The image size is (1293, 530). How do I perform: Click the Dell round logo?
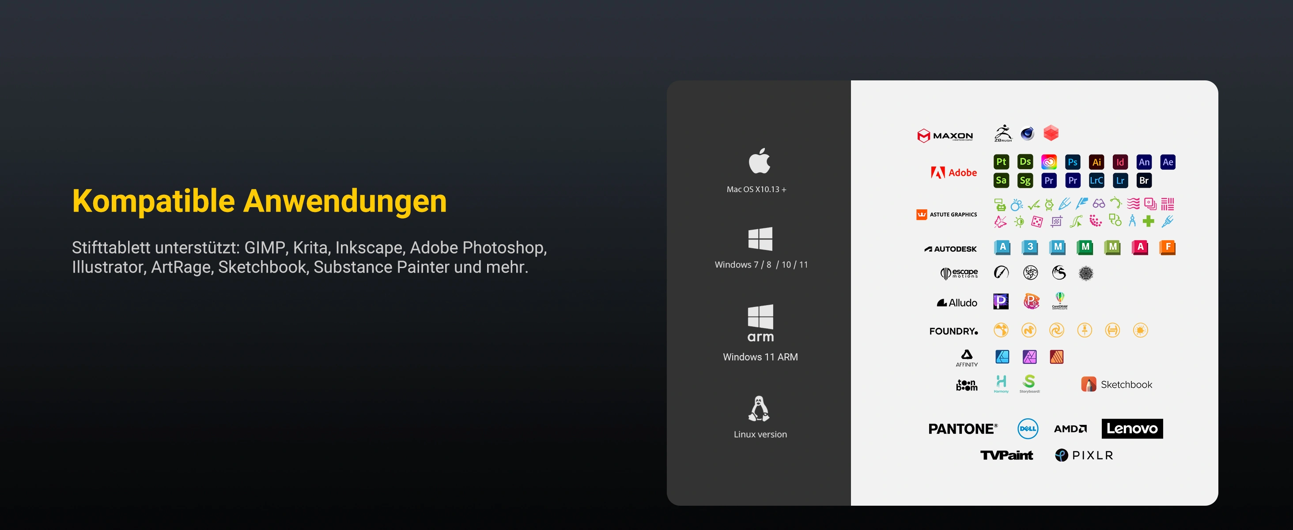pos(1028,428)
